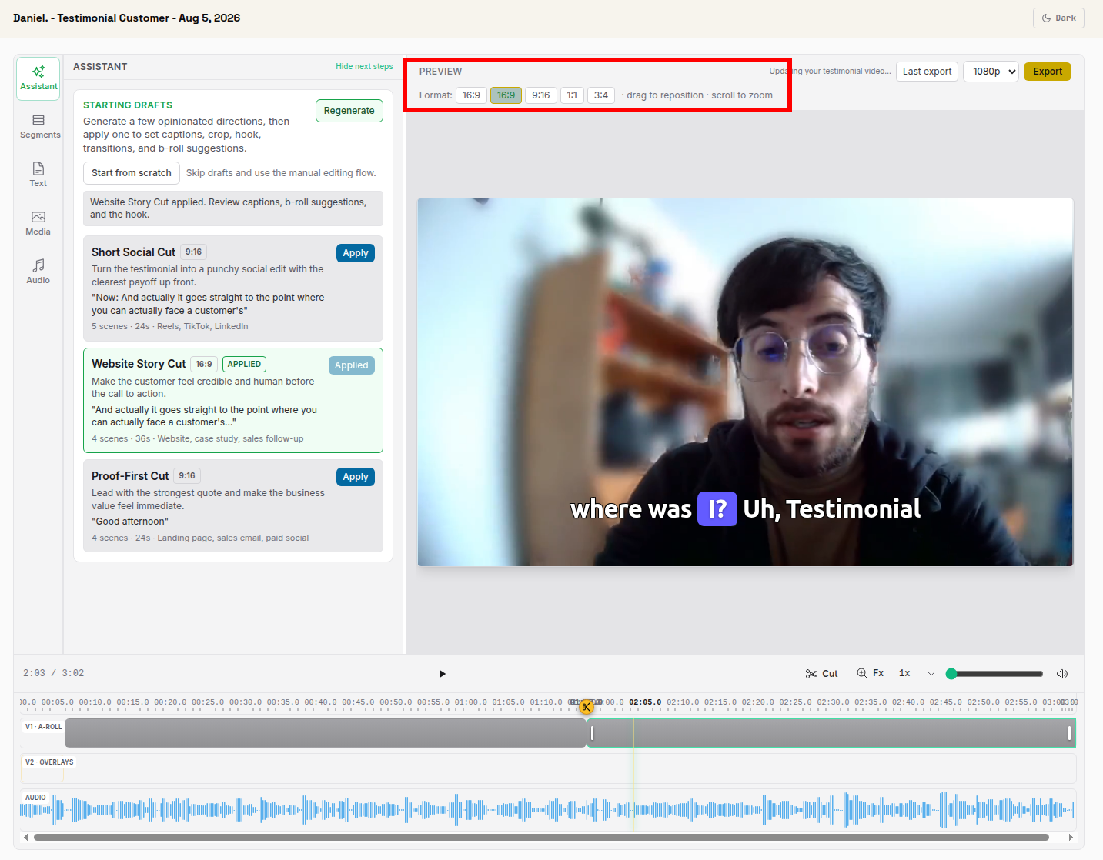This screenshot has height=860, width=1103.
Task: Open the Text sidebar panel
Action: [x=38, y=175]
